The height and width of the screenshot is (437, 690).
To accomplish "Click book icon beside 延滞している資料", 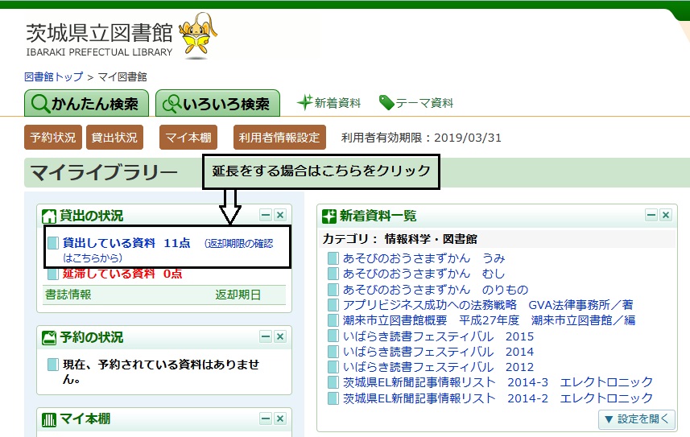I will (53, 274).
